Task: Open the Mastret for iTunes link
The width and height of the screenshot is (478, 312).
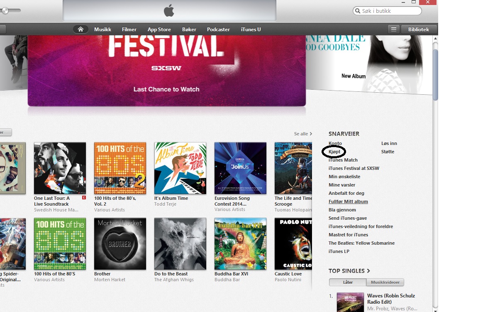Action: pos(348,234)
